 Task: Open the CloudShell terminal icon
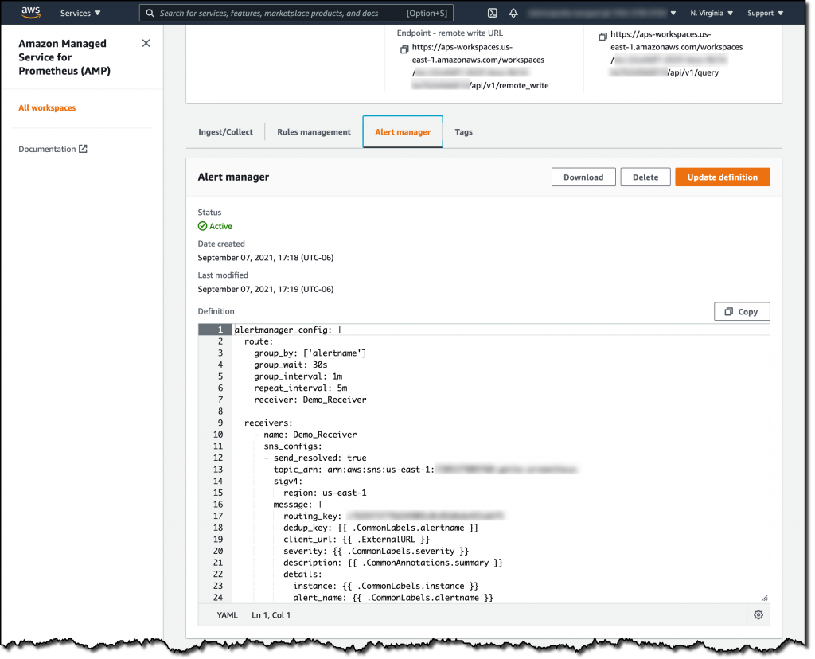click(493, 13)
